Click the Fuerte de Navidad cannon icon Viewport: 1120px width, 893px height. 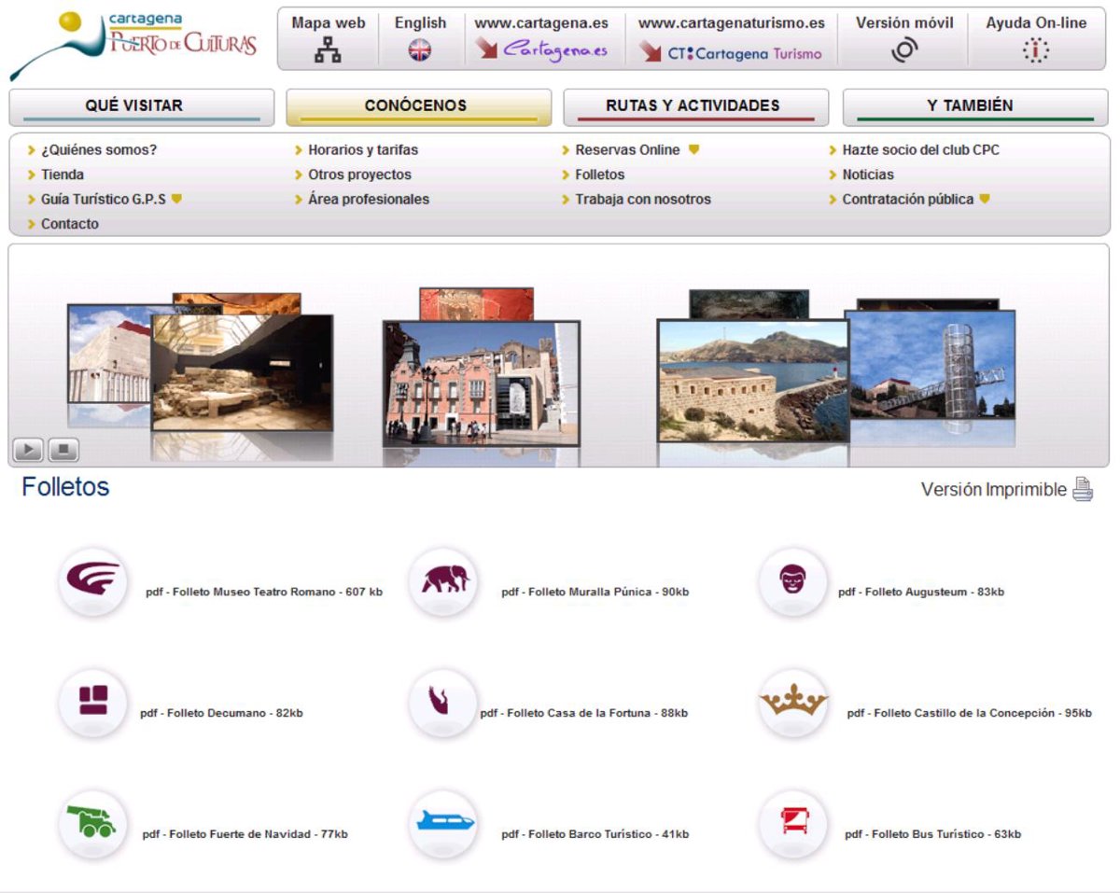click(91, 824)
